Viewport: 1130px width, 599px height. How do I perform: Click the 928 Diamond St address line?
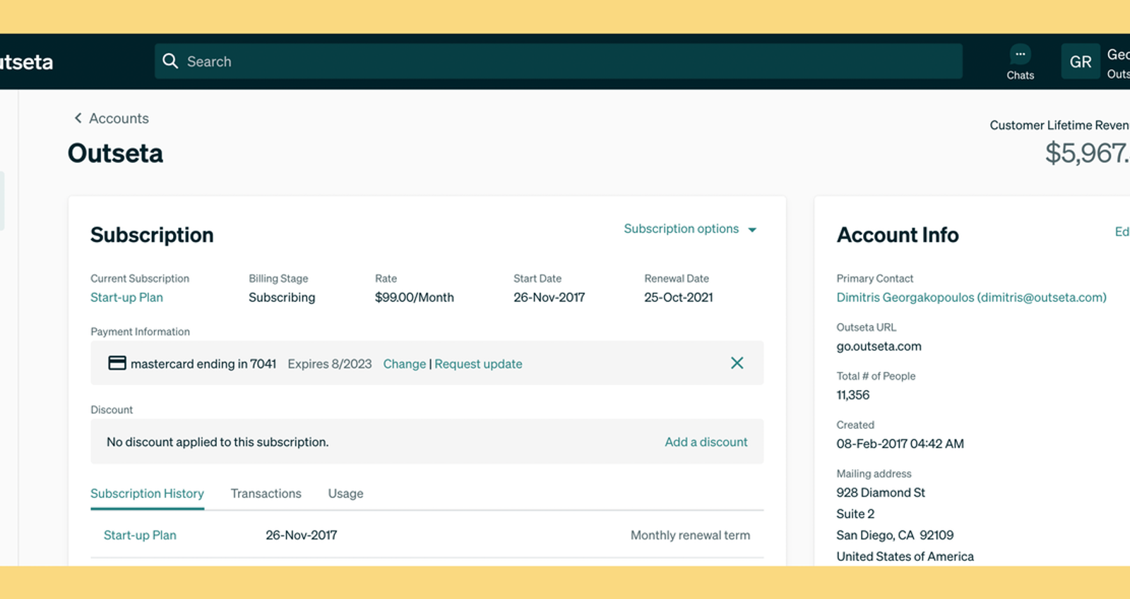[881, 492]
